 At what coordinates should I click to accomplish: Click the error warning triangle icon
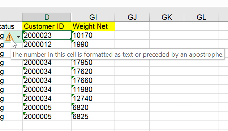pyautogui.click(x=9, y=37)
